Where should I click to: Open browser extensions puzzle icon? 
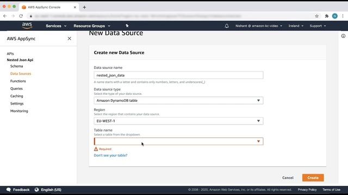tap(326, 16)
